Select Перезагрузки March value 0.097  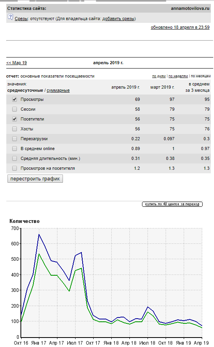tap(169, 139)
